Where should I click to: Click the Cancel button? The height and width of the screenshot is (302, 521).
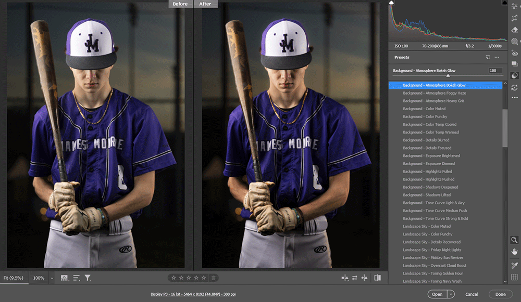(471, 294)
